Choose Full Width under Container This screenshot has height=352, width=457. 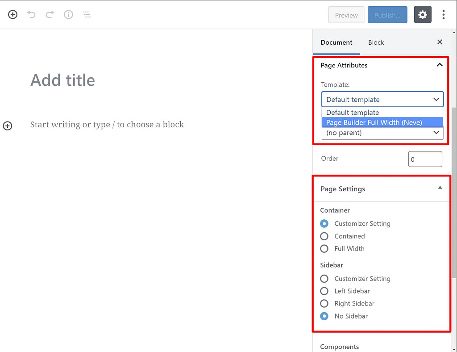324,248
